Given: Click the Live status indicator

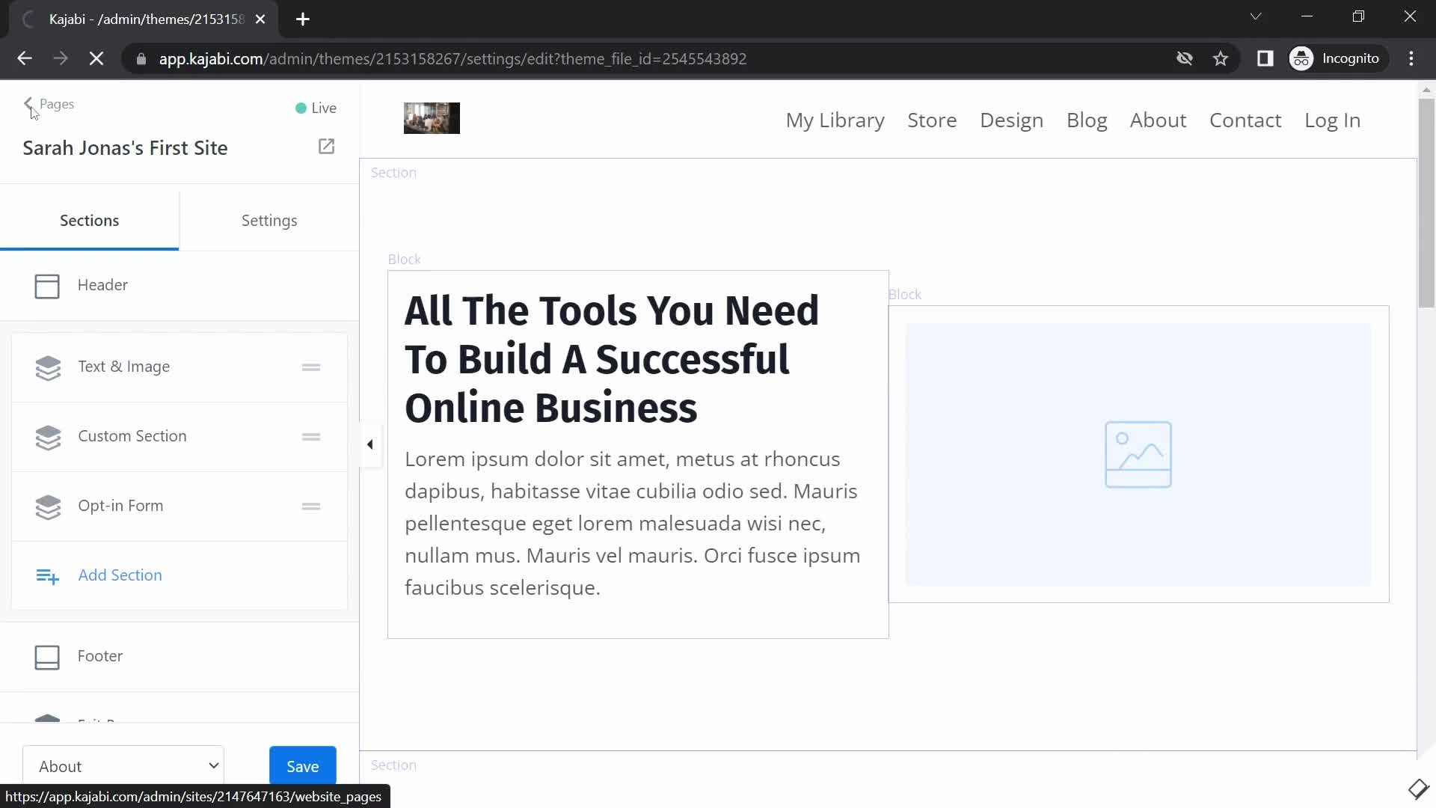Looking at the screenshot, I should 316,106.
